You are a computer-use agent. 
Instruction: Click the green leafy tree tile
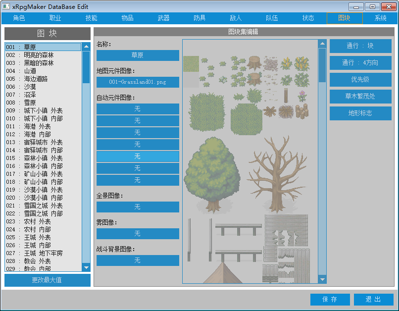pos(212,175)
